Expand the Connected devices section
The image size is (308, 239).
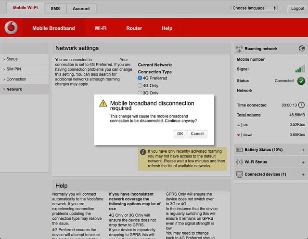pyautogui.click(x=303, y=175)
